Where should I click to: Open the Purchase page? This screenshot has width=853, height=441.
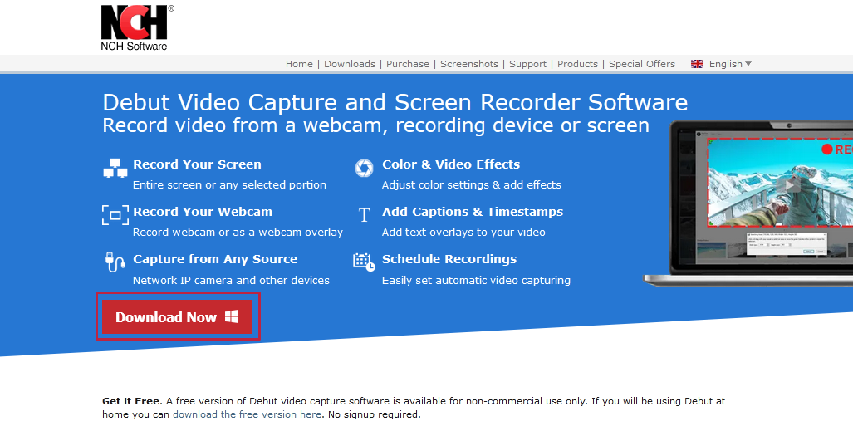pyautogui.click(x=408, y=64)
